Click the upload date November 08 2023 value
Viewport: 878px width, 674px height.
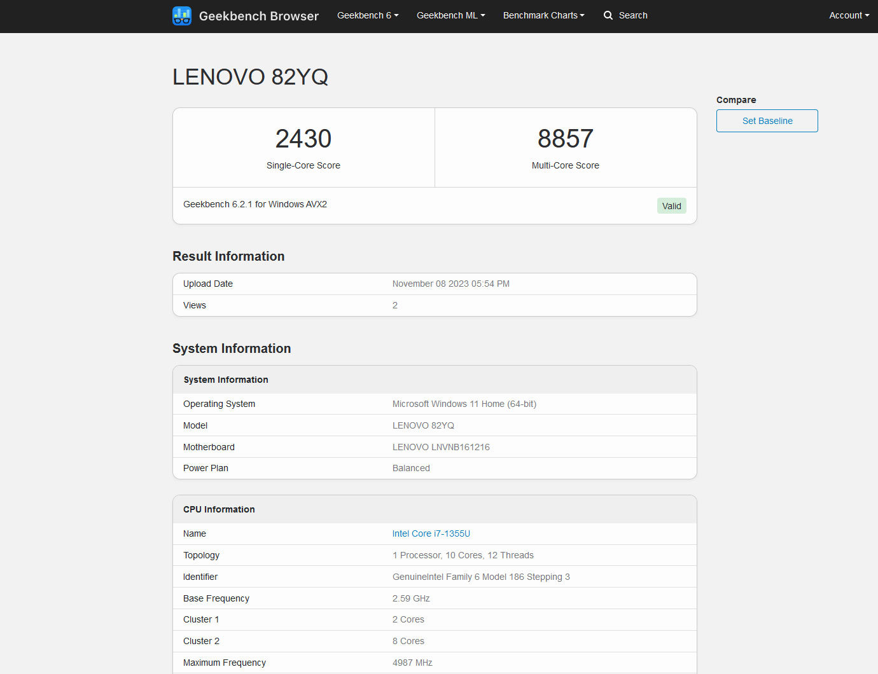point(450,284)
